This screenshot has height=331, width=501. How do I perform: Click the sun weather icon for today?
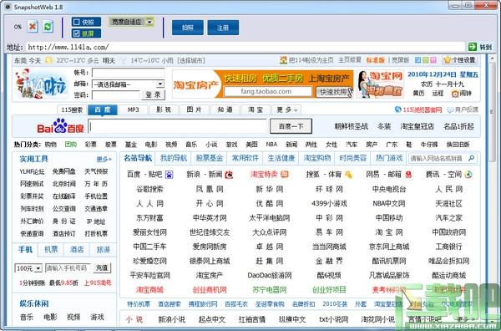point(49,60)
